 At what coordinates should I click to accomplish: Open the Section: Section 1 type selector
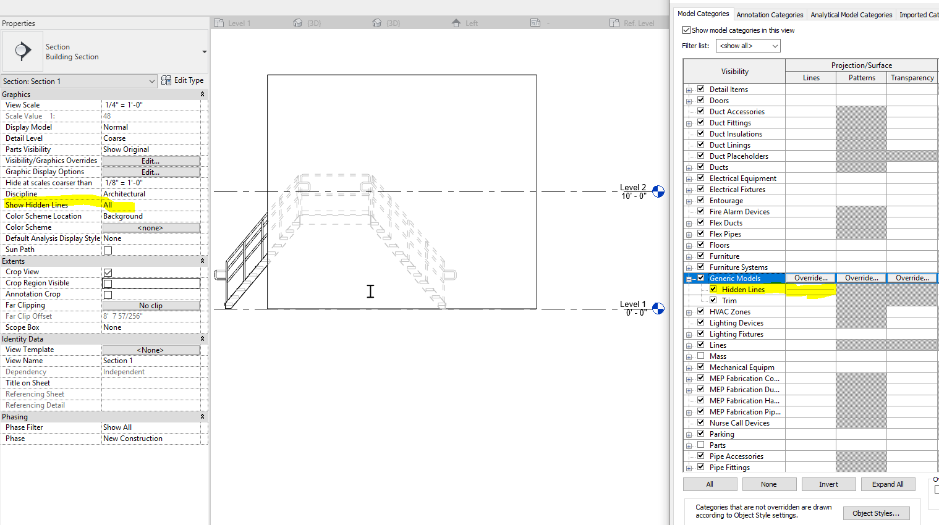pos(79,80)
